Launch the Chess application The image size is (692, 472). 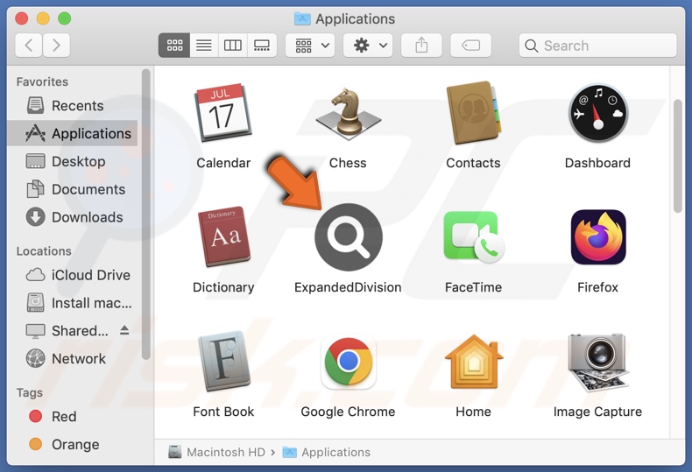(x=348, y=114)
